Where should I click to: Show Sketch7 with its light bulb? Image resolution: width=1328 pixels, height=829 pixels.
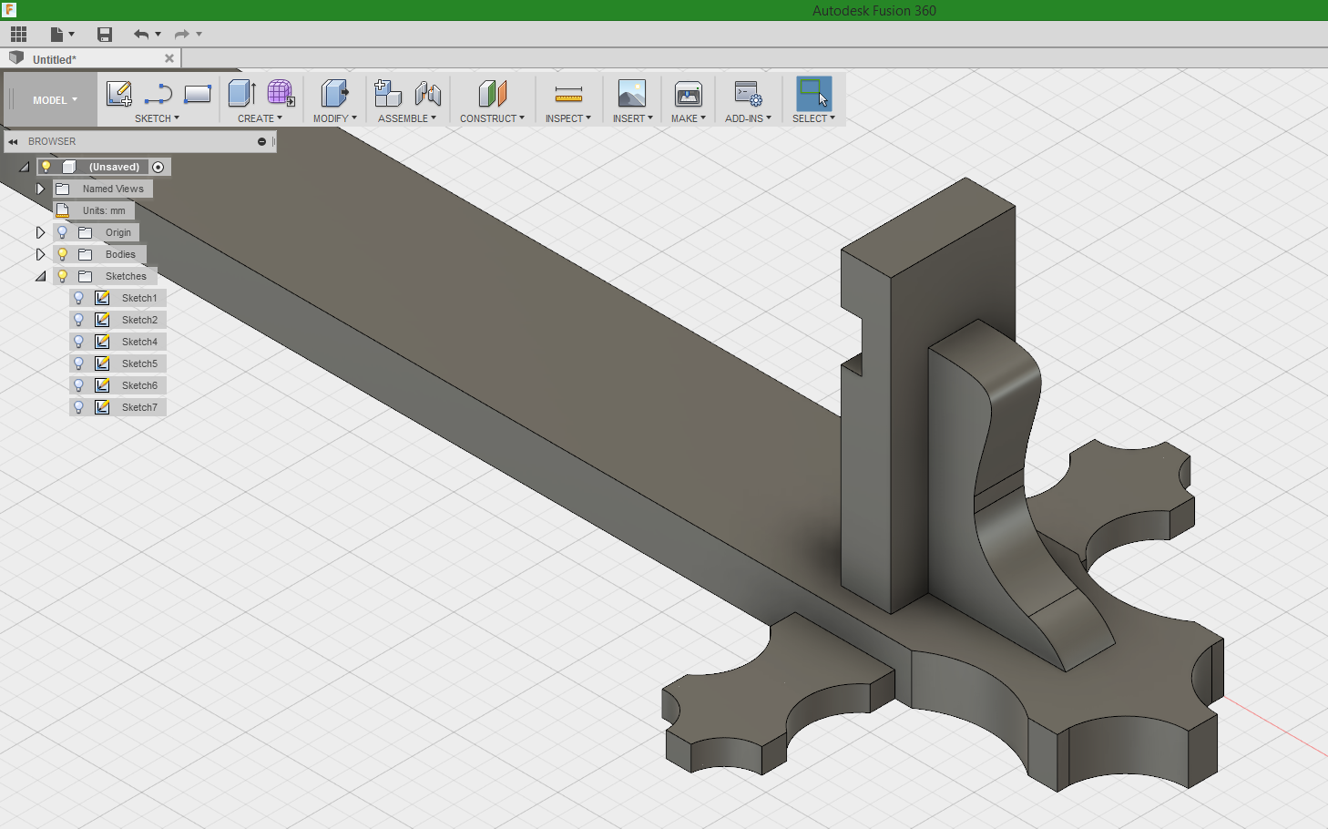[79, 407]
